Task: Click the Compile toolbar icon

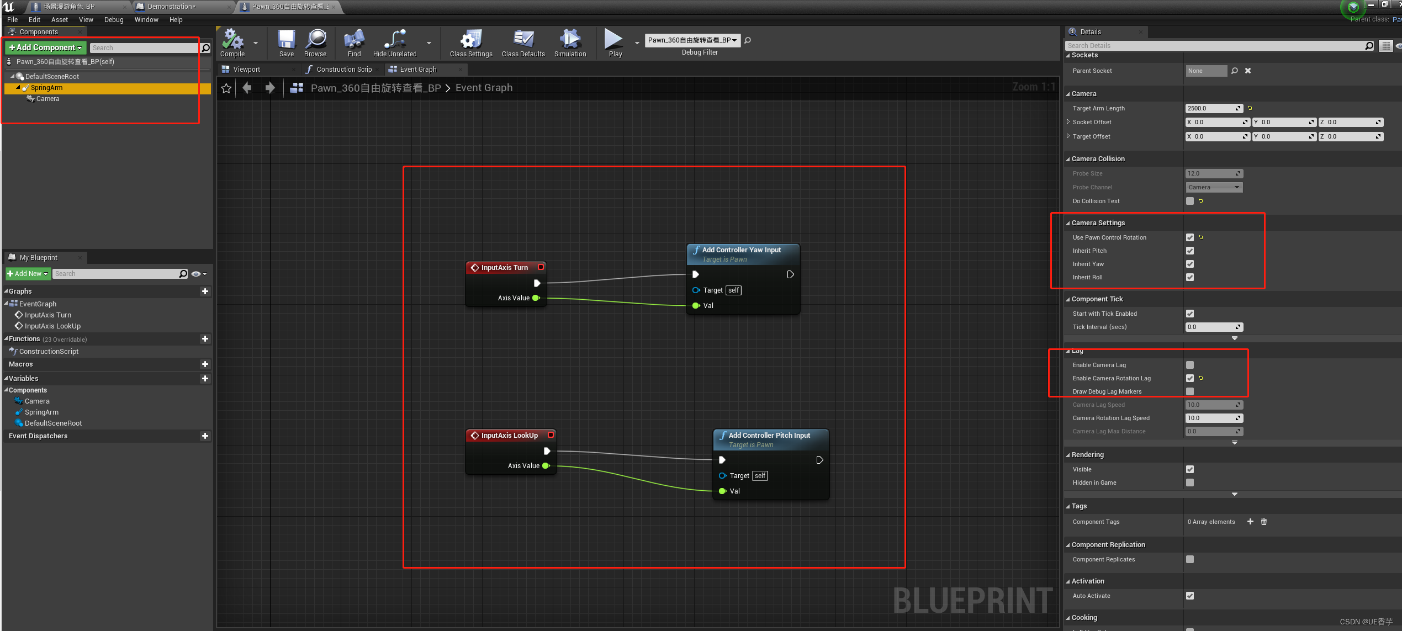Action: (232, 41)
